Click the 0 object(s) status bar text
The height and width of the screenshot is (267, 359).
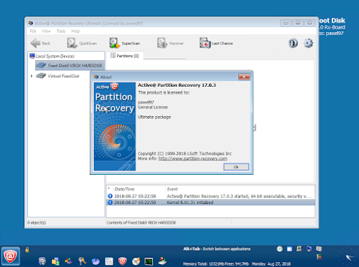[37, 223]
